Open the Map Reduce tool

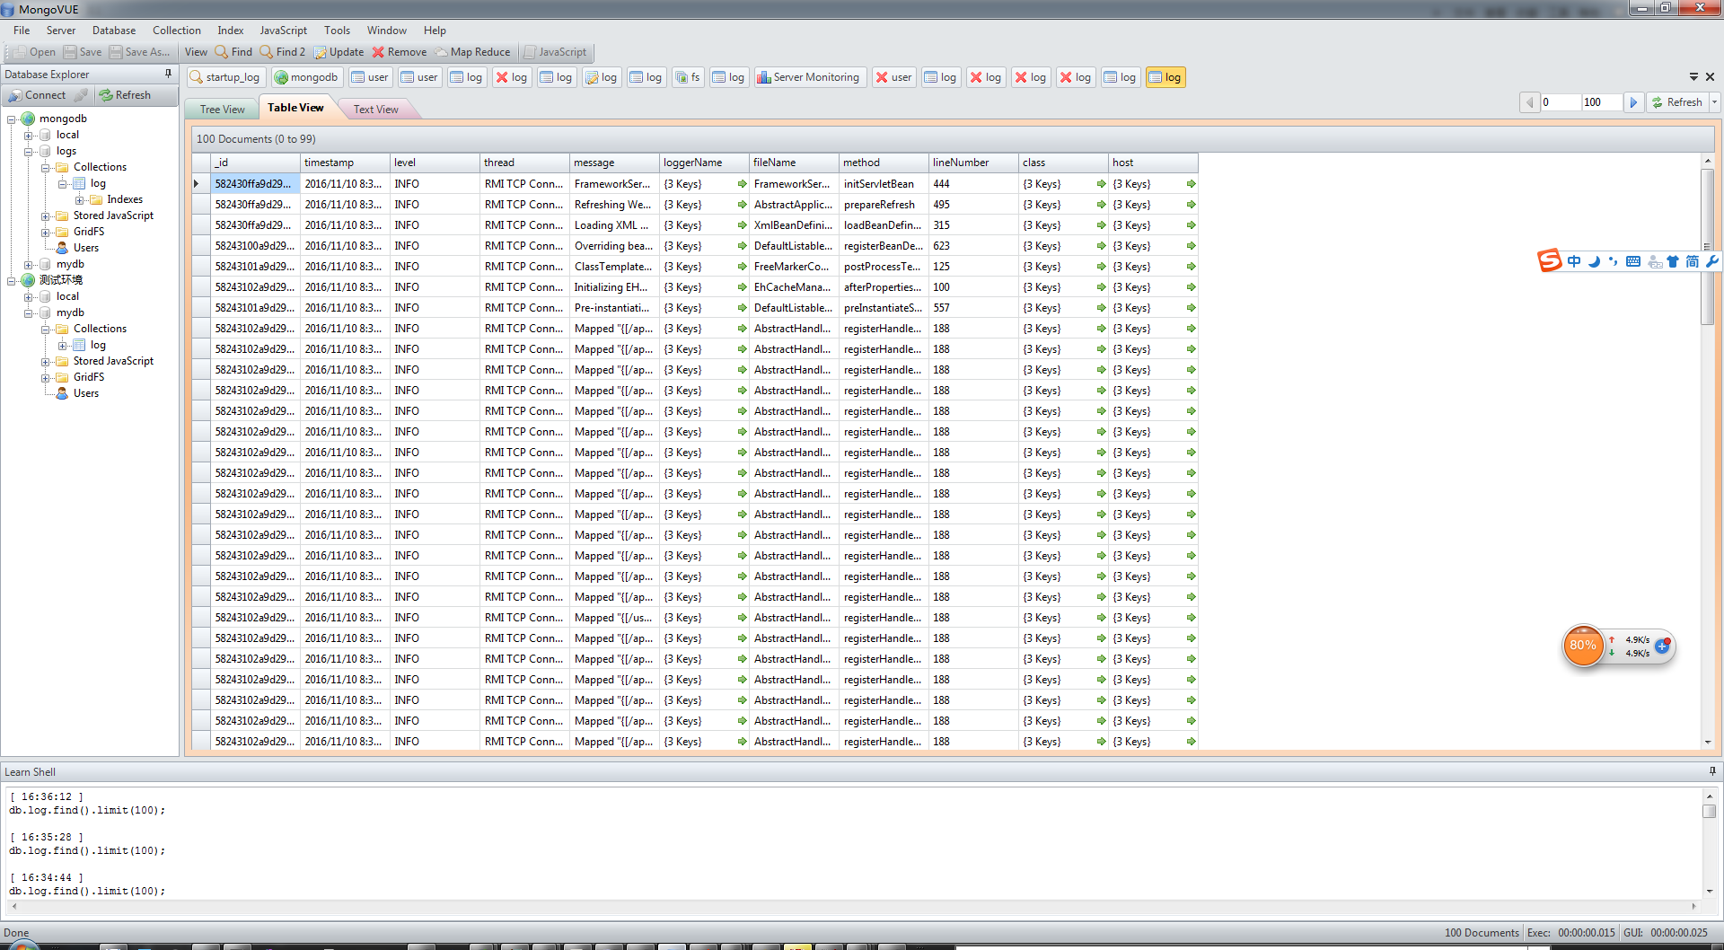click(472, 52)
